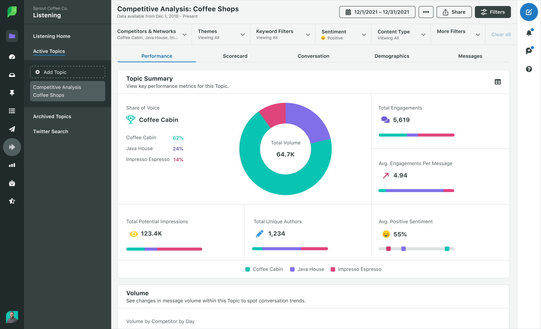
Task: Switch to the Demographics tab
Action: coord(392,56)
